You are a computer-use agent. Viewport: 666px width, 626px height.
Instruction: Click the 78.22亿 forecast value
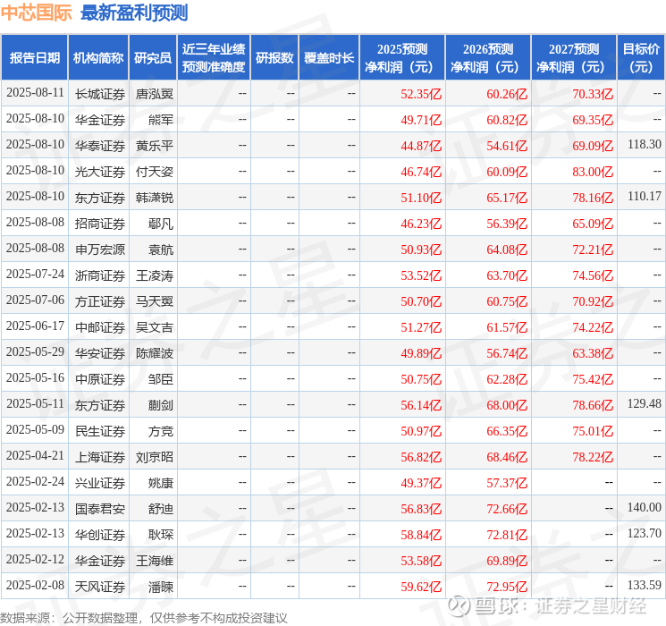pos(593,457)
